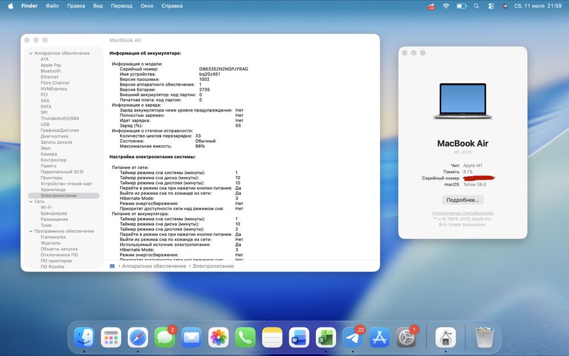Select Диагностика in the sidebar

click(55, 136)
